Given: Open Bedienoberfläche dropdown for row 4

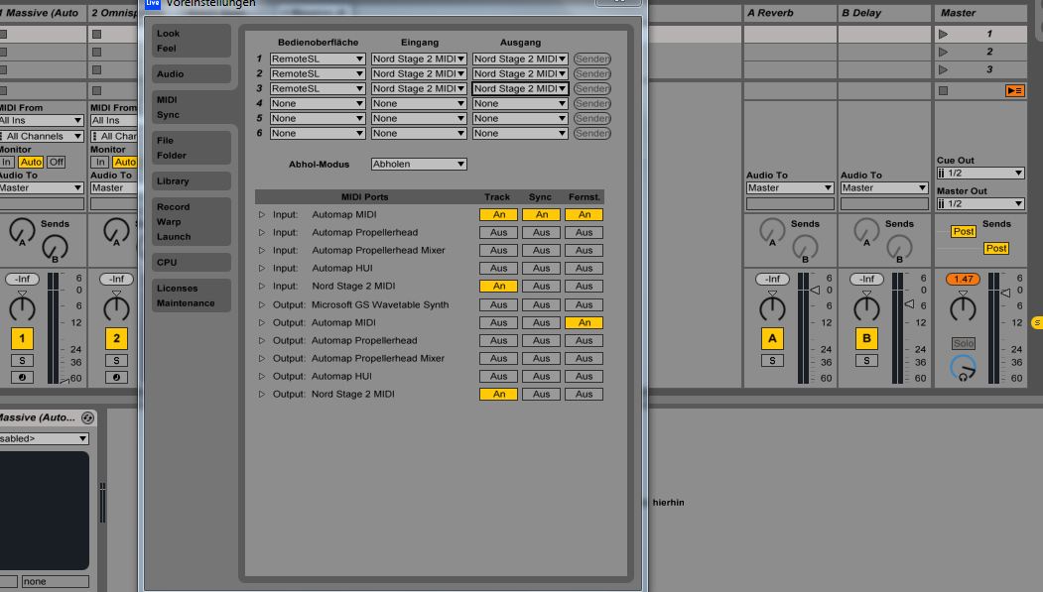Looking at the screenshot, I should (x=318, y=104).
